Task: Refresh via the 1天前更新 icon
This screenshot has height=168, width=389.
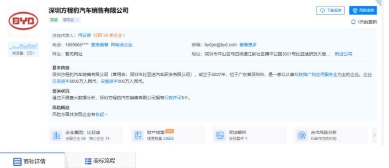Action: (x=353, y=22)
